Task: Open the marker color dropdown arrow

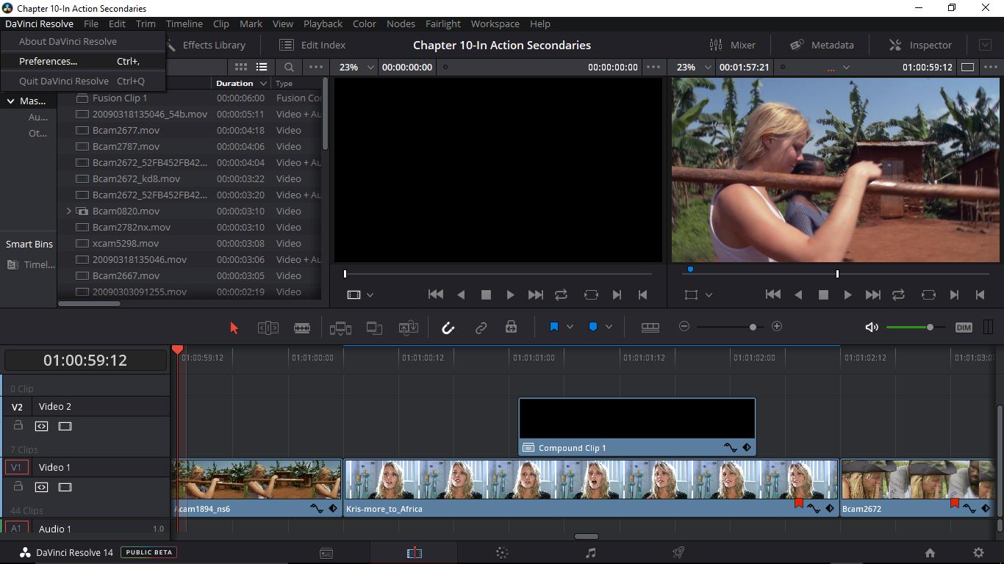Action: [x=609, y=327]
